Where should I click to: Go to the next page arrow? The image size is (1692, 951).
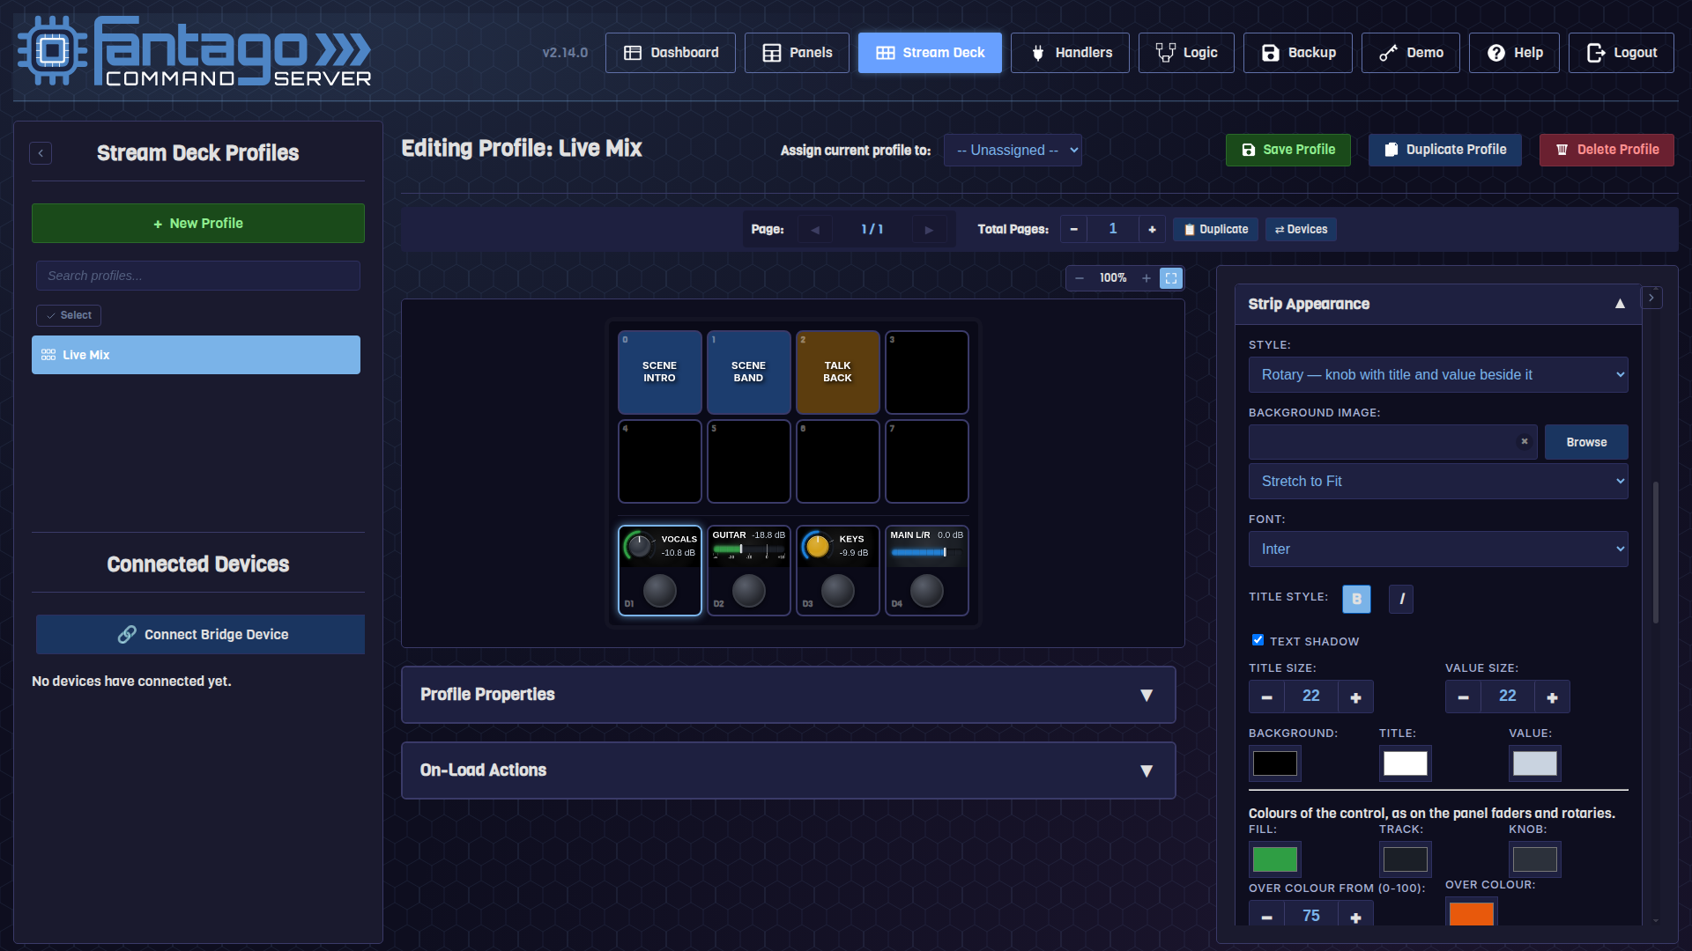929,230
